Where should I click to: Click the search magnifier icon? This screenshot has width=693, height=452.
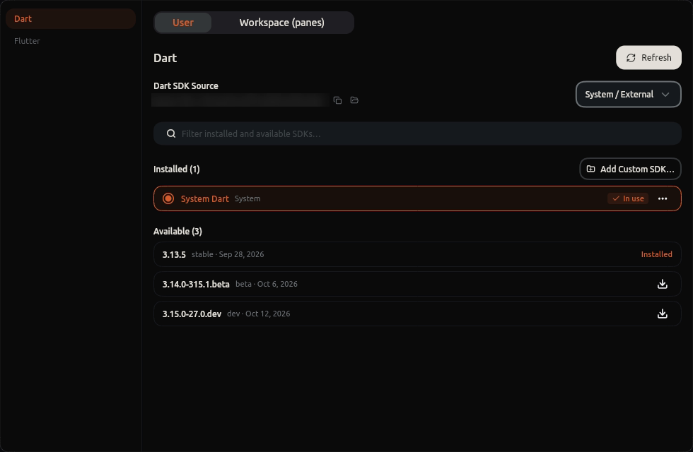point(171,133)
